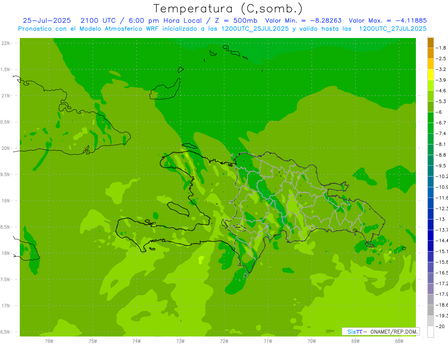Pick the swatch between -1.8 and -2.5
The width and height of the screenshot is (448, 346).
430,53
